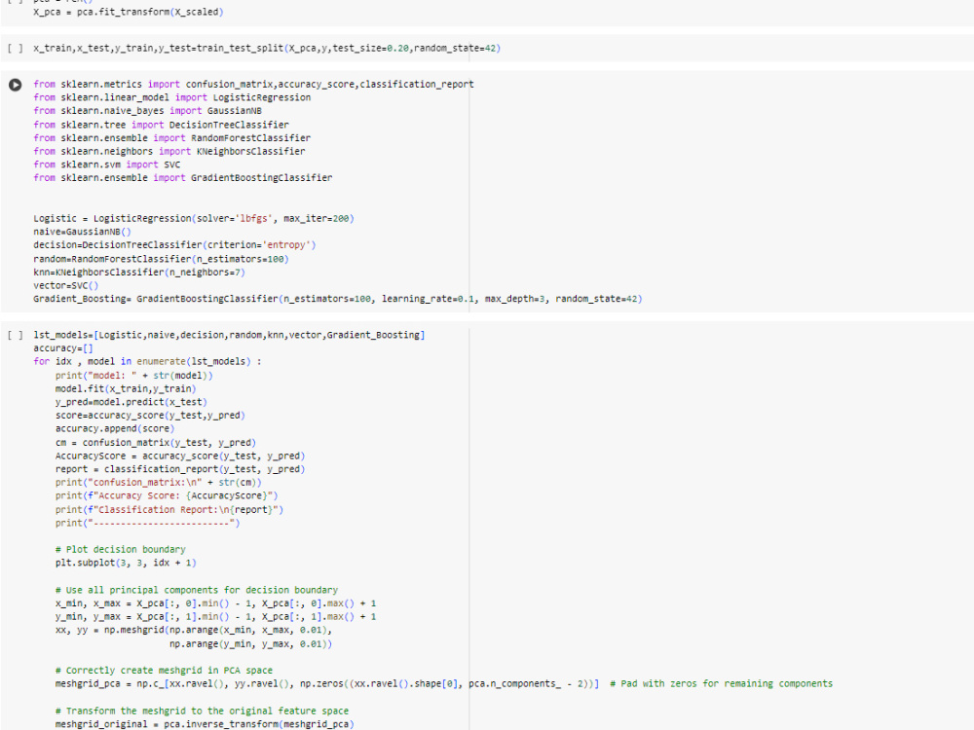Viewport: 974px width, 730px height.
Task: Click the Logistic = LogisticRegression assignment line
Action: (x=194, y=218)
